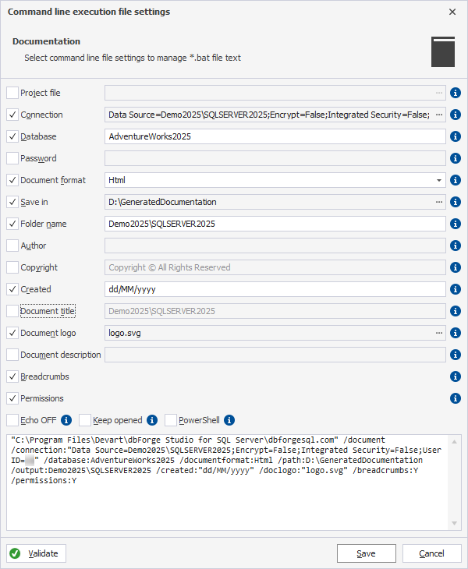This screenshot has width=468, height=569.
Task: Save the command line settings
Action: click(x=367, y=553)
